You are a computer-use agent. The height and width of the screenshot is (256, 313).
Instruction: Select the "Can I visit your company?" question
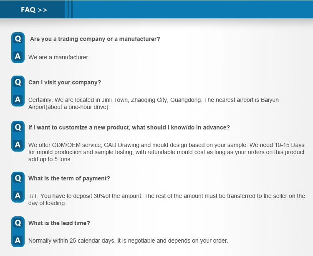[65, 82]
